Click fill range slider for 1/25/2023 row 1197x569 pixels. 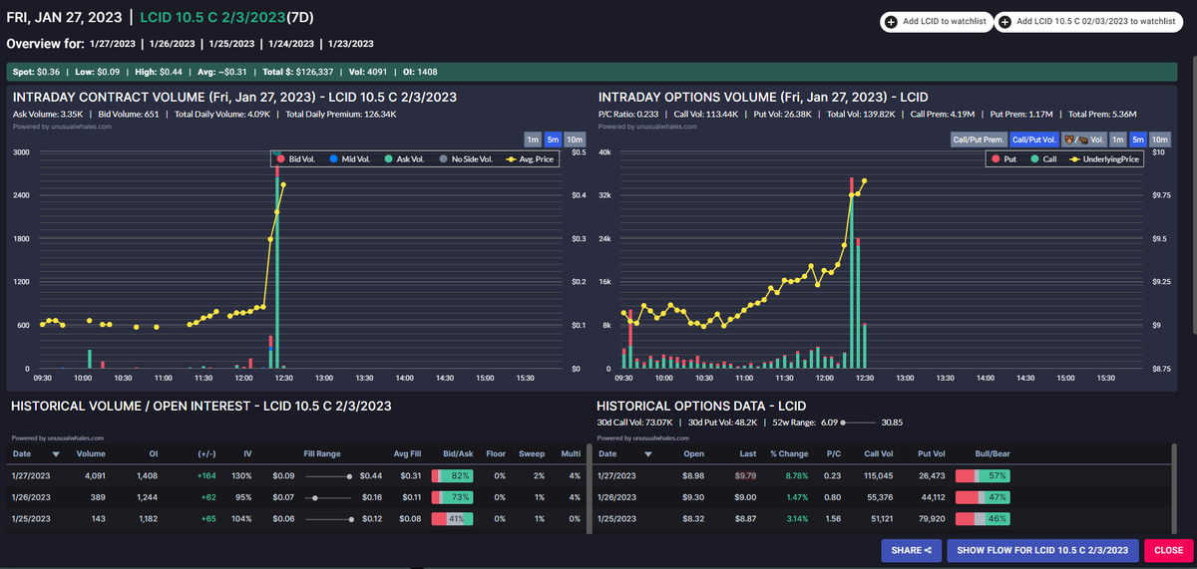[328, 518]
